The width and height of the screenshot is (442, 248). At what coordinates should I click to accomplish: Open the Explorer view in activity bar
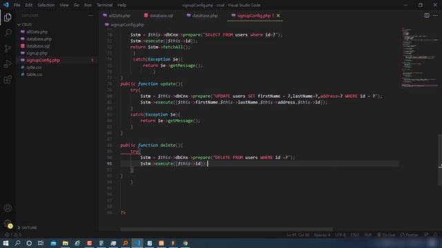(8, 17)
